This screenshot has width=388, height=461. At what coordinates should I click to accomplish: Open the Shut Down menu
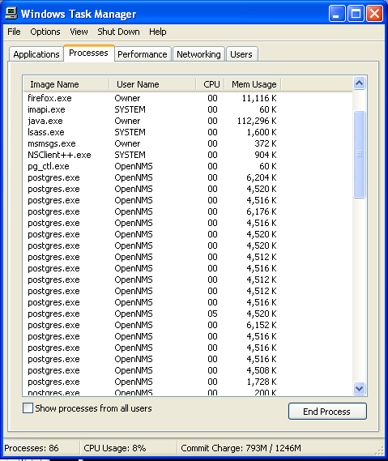click(118, 32)
